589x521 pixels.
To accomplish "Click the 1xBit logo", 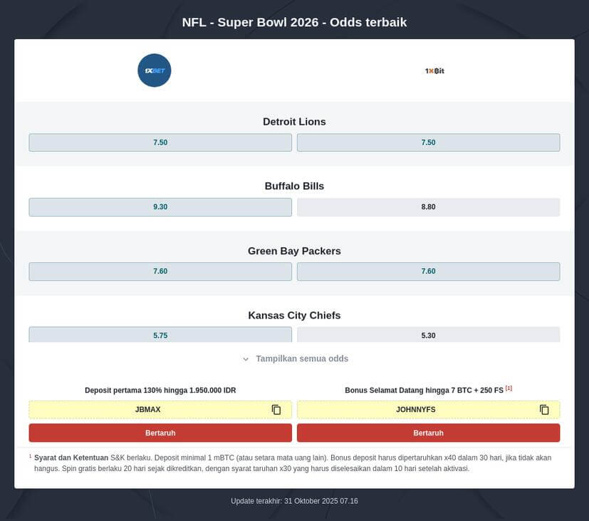I will coord(434,71).
